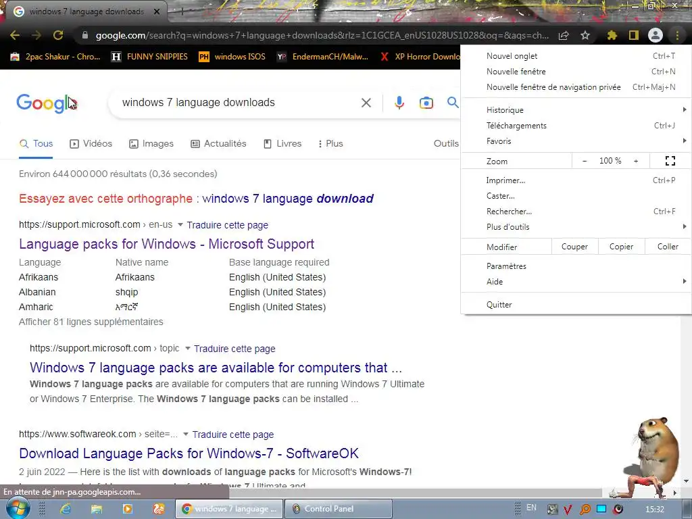Click the Windows Start orb
The height and width of the screenshot is (519, 692).
click(x=17, y=508)
